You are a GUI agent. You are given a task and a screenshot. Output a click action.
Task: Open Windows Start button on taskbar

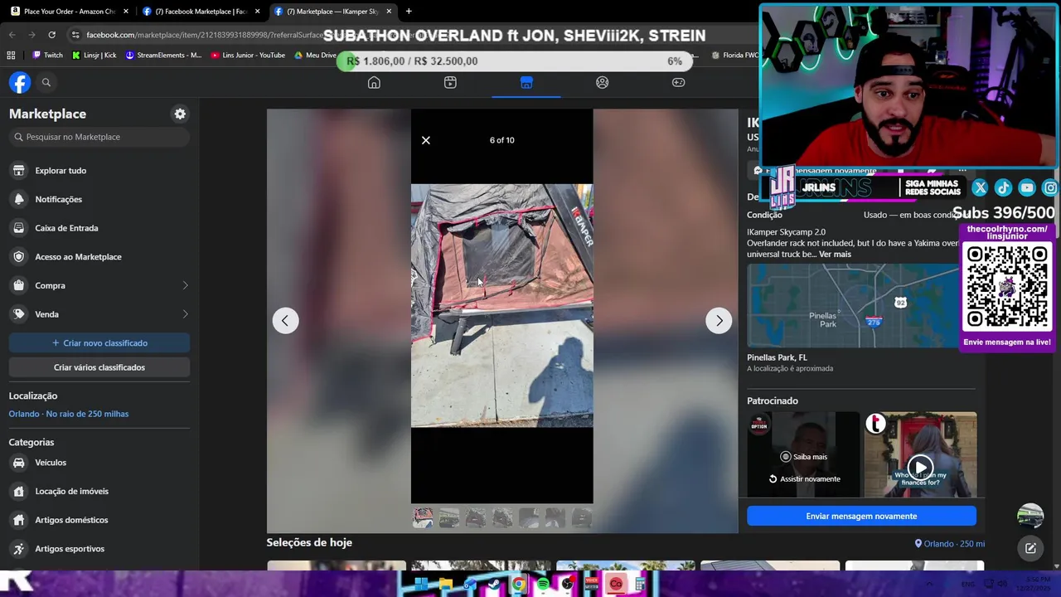(x=421, y=585)
